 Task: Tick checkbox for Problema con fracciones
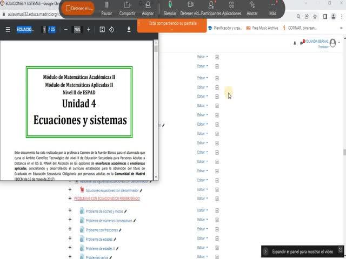pyautogui.click(x=217, y=229)
